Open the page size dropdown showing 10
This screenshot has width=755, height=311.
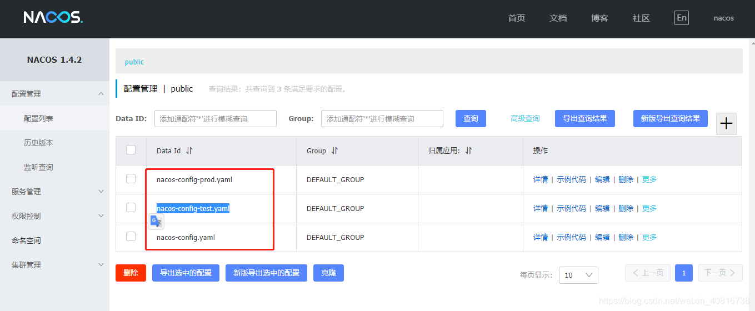578,275
